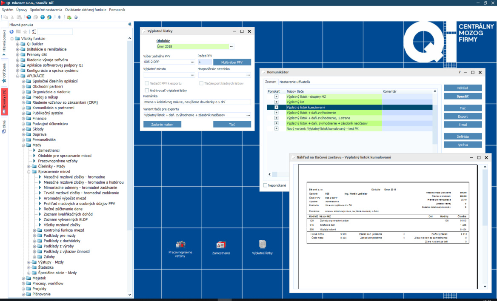This screenshot has height=301, width=497.
Task: Click the Poznámka text field
Action: tap(197, 102)
